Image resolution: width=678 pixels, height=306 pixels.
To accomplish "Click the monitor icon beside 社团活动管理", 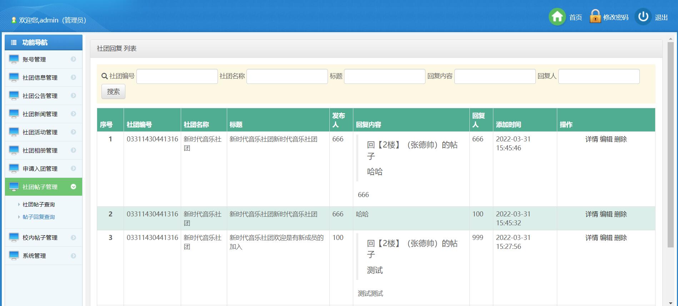I will (14, 132).
